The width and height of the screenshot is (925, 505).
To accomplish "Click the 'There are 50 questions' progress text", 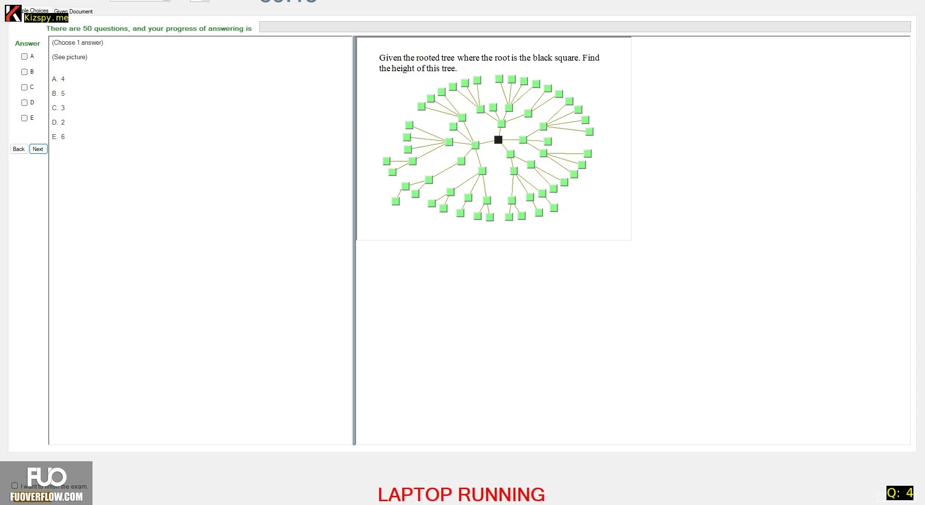I will tap(149, 28).
